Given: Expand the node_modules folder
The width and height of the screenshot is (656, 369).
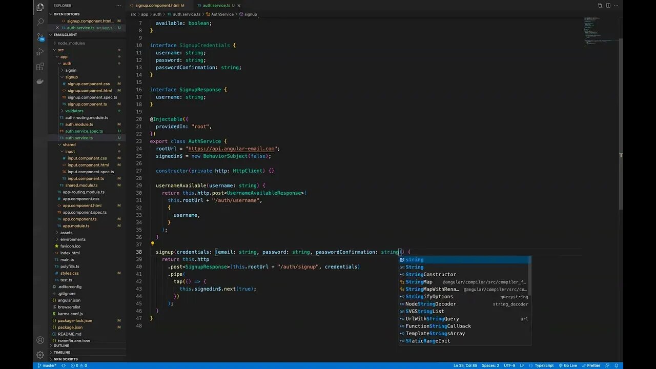Looking at the screenshot, I should coord(71,43).
